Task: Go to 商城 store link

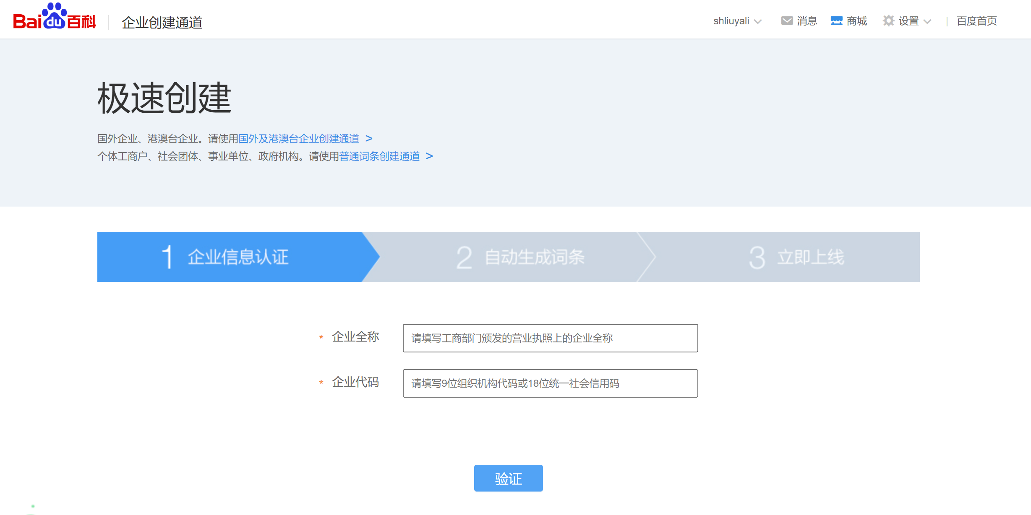Action: (x=857, y=21)
